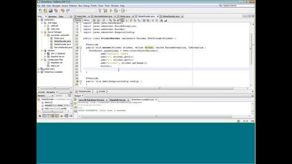292x164 pixels.
Task: Click the Start Macro Recording red icon
Action: click(153, 20)
